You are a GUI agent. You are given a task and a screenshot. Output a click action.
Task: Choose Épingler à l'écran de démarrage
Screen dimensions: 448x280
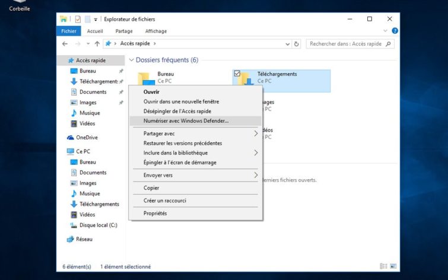click(195, 163)
